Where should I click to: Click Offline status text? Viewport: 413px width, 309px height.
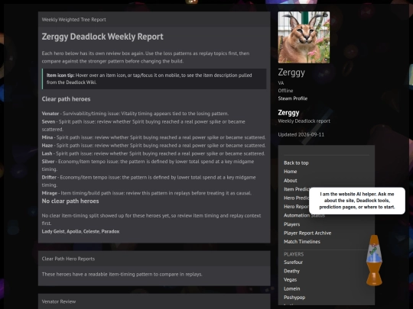tap(285, 91)
